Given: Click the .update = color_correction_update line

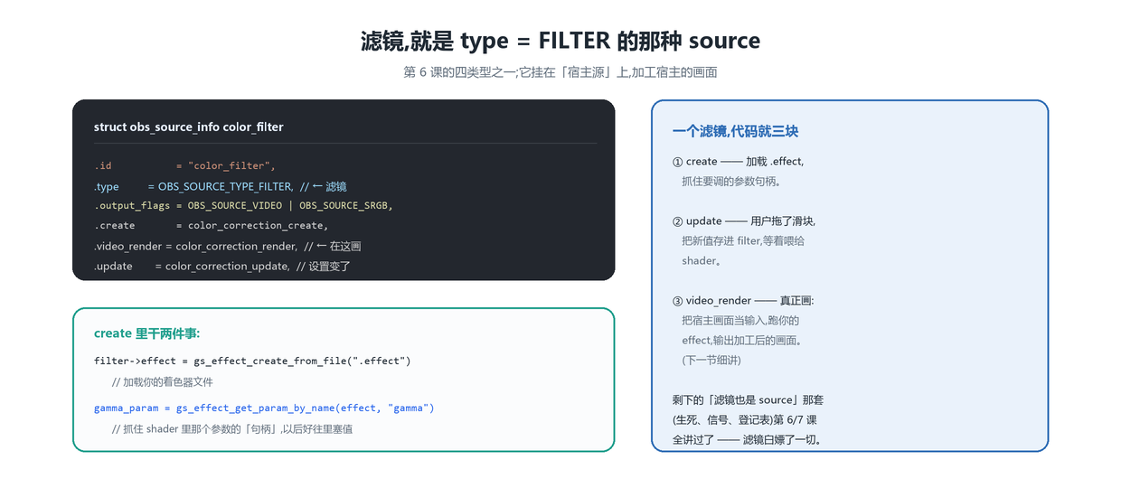Looking at the screenshot, I should 222,266.
